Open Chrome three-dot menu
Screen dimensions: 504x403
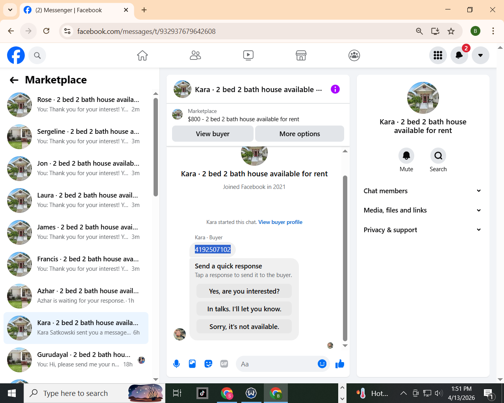click(493, 31)
